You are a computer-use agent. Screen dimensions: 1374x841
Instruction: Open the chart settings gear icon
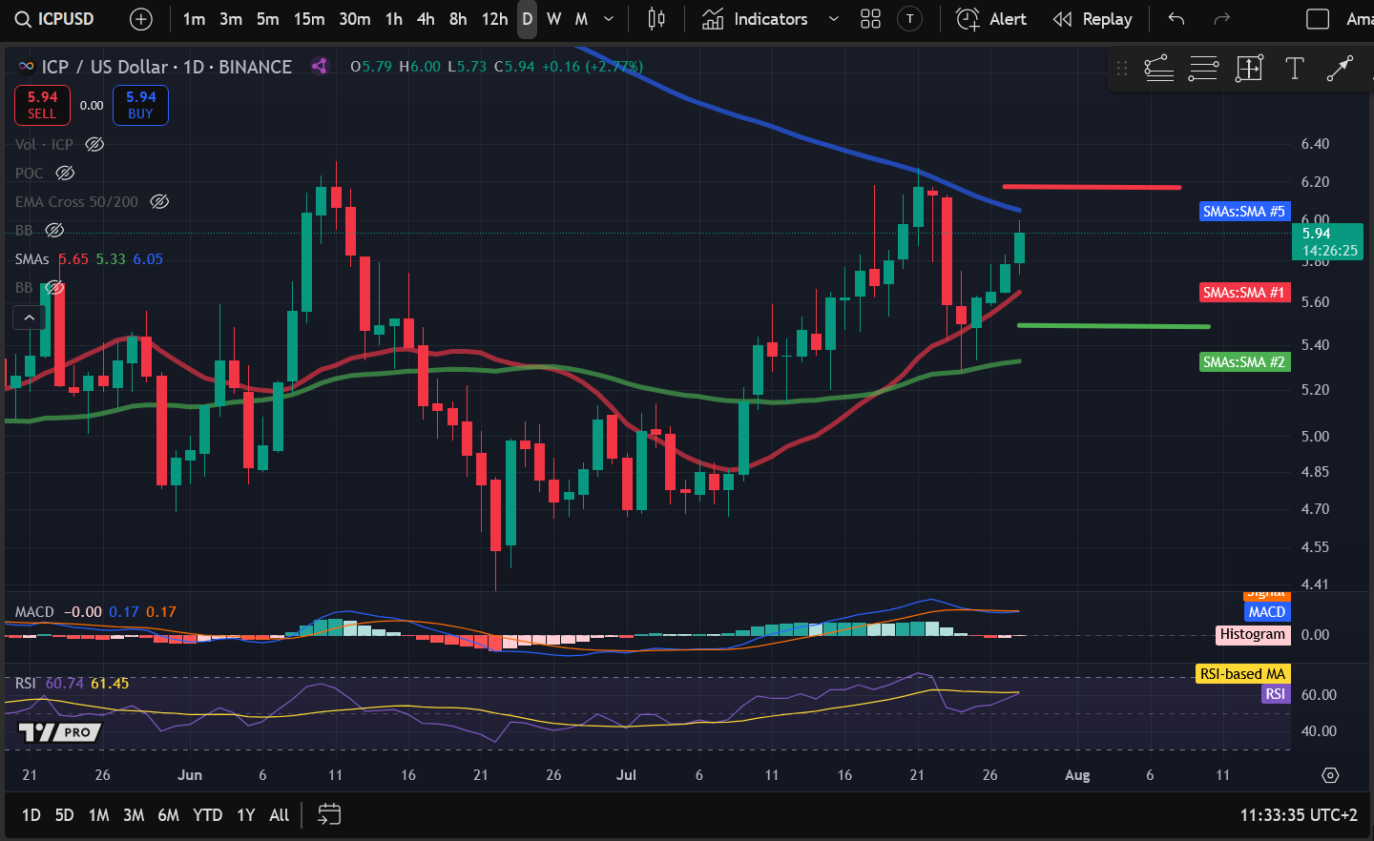click(x=1330, y=775)
